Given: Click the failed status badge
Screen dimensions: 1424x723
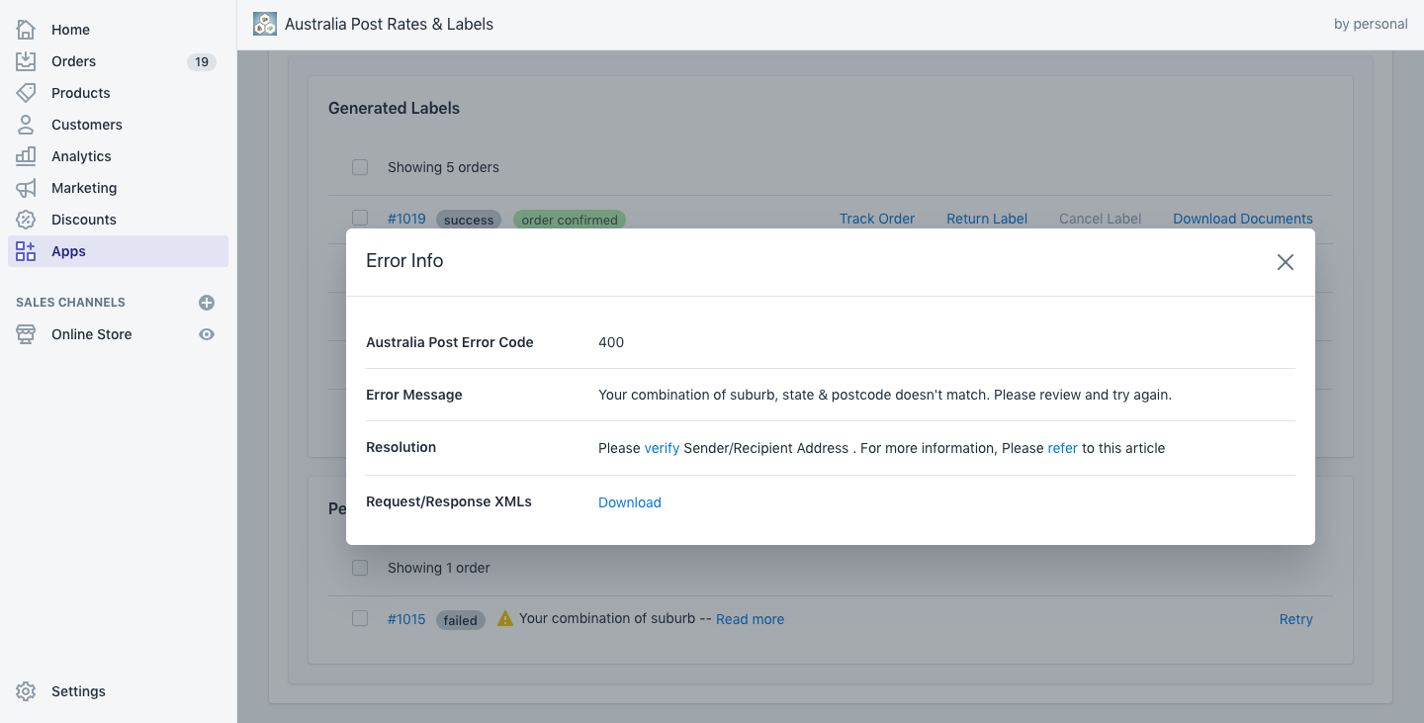Looking at the screenshot, I should pyautogui.click(x=461, y=620).
